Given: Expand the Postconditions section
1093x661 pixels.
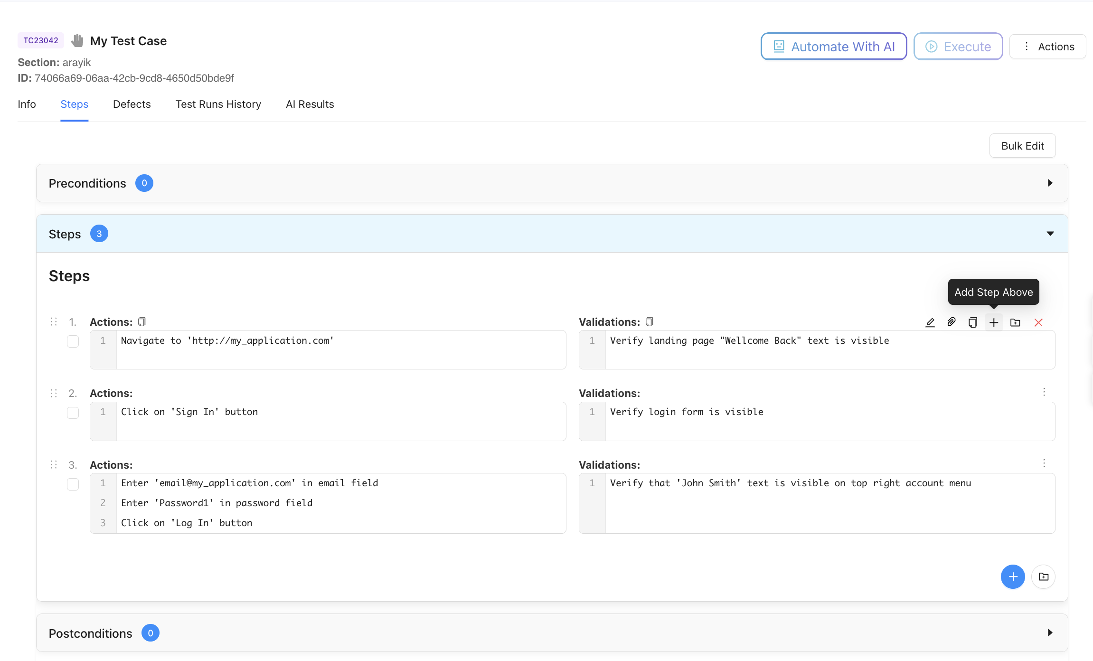Looking at the screenshot, I should pos(1050,633).
